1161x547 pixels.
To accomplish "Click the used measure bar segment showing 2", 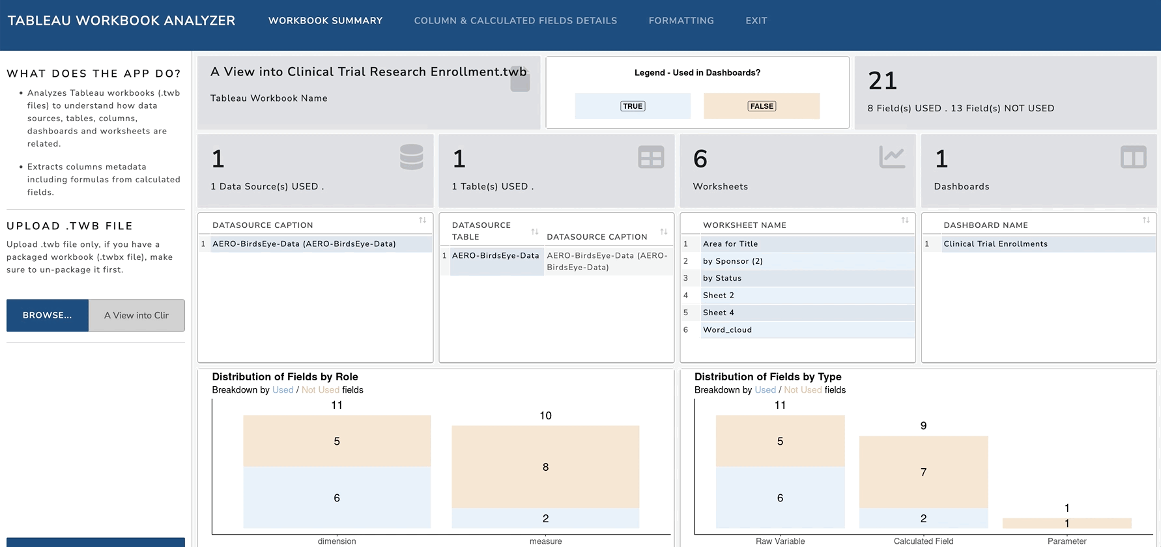I will pos(545,518).
